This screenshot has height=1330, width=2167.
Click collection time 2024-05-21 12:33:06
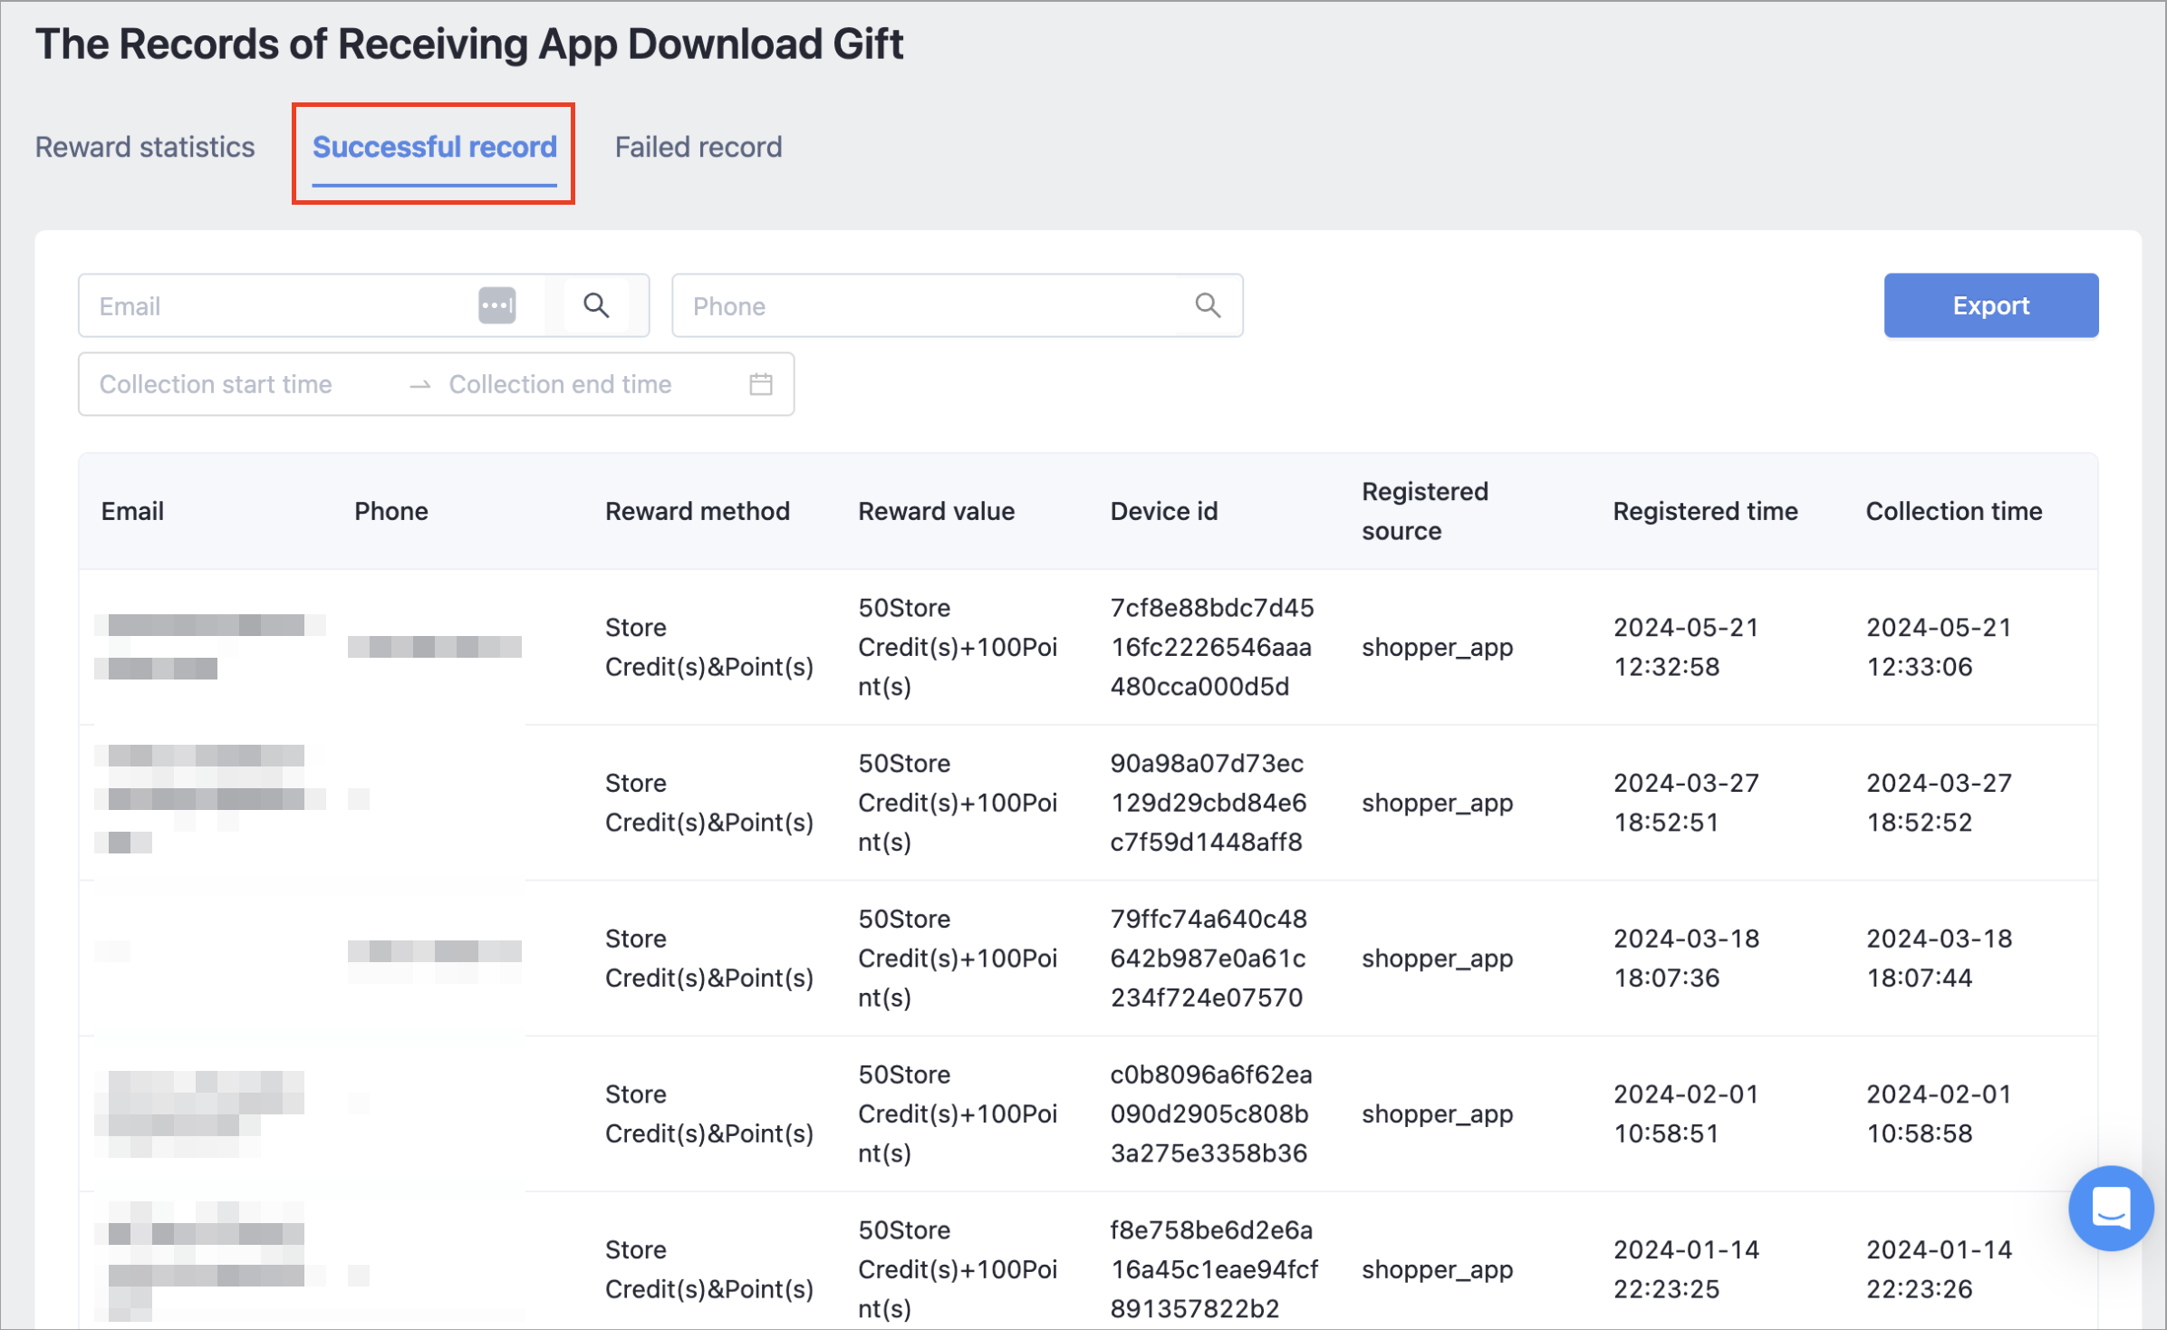pos(1939,647)
